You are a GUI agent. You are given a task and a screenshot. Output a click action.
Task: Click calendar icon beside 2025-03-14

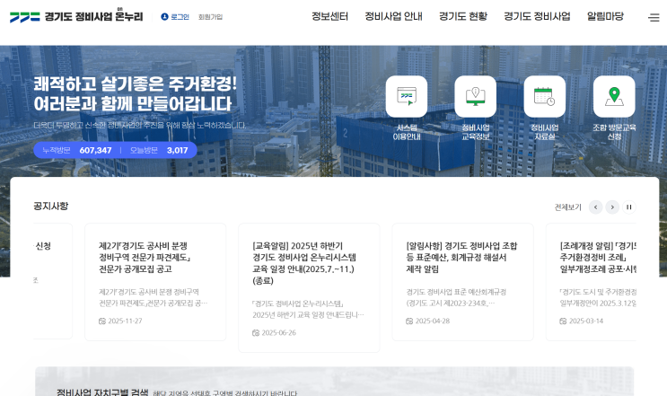click(x=563, y=321)
